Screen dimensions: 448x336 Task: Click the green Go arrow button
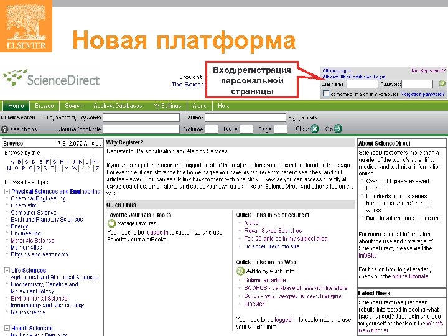point(338,129)
